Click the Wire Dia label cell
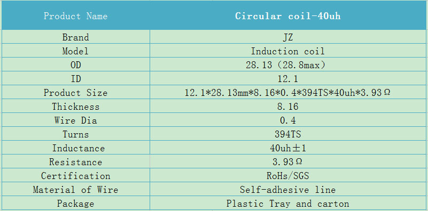Image resolution: width=428 pixels, height=211 pixels. (76, 120)
